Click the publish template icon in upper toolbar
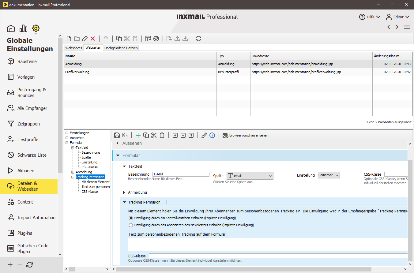414x273 pixels. 148,39
